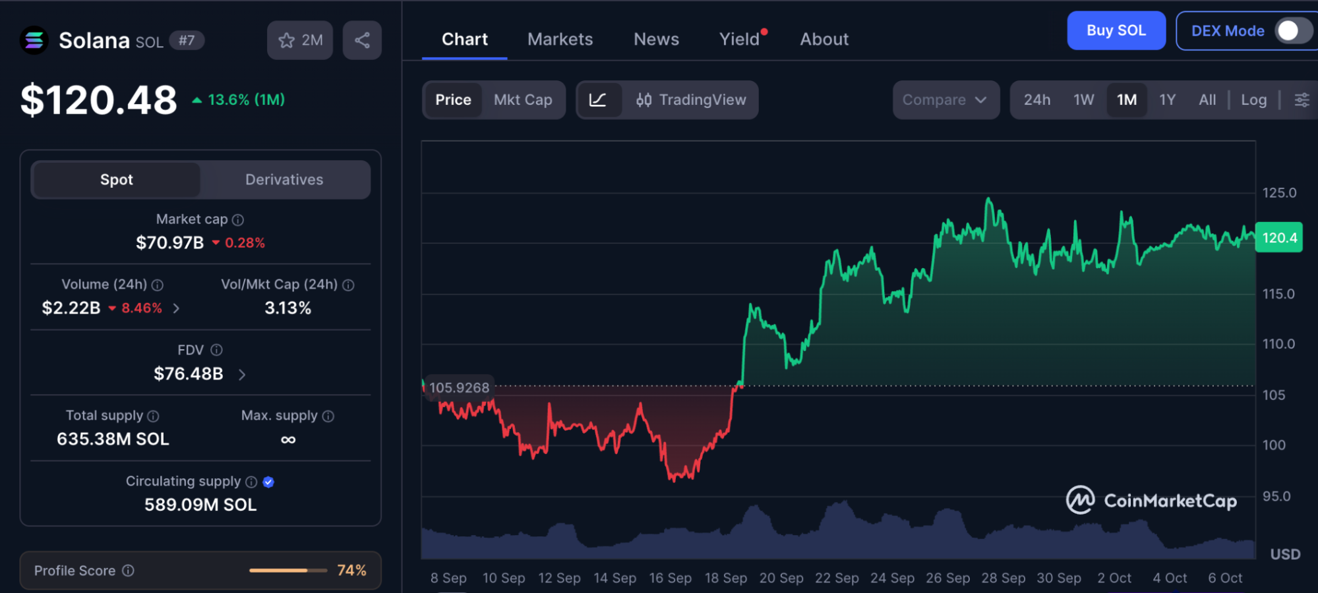Screen dimensions: 1318x593
Task: Select Spot segment
Action: (x=117, y=180)
